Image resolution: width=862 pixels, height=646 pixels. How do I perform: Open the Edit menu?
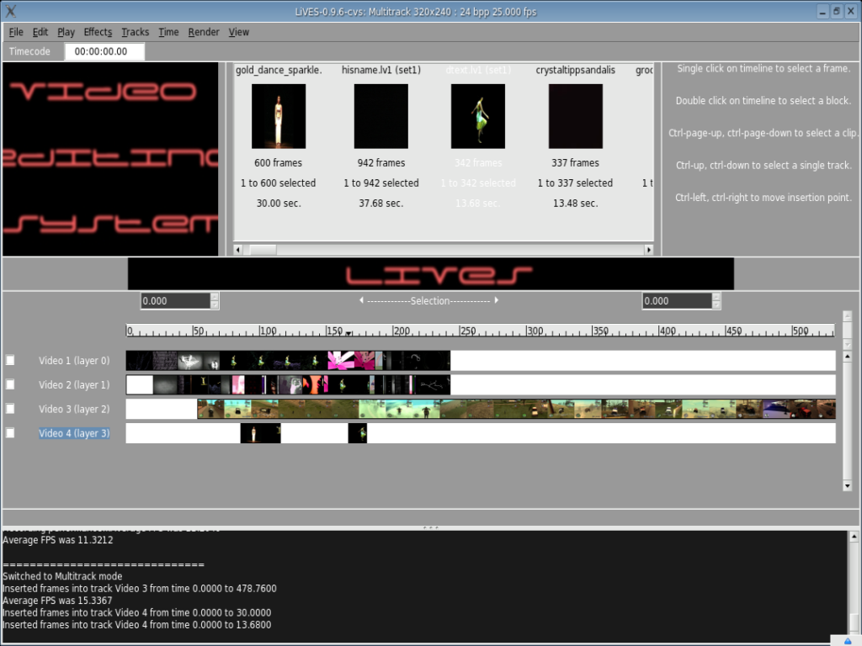[x=40, y=32]
